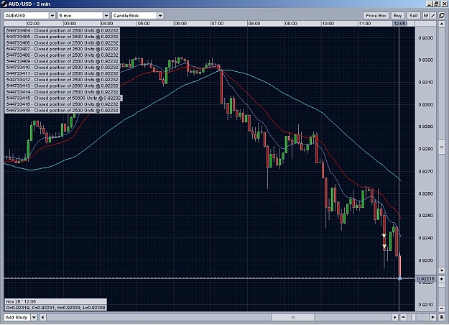Screen dimensions: 449x325
Task: Open the 5 min timeframe dropdown arrow
Action: (106, 16)
